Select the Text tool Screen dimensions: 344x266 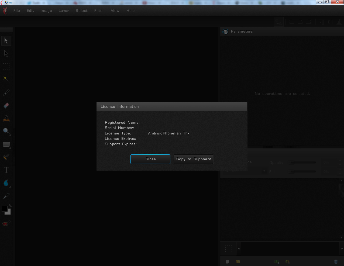(x=6, y=170)
